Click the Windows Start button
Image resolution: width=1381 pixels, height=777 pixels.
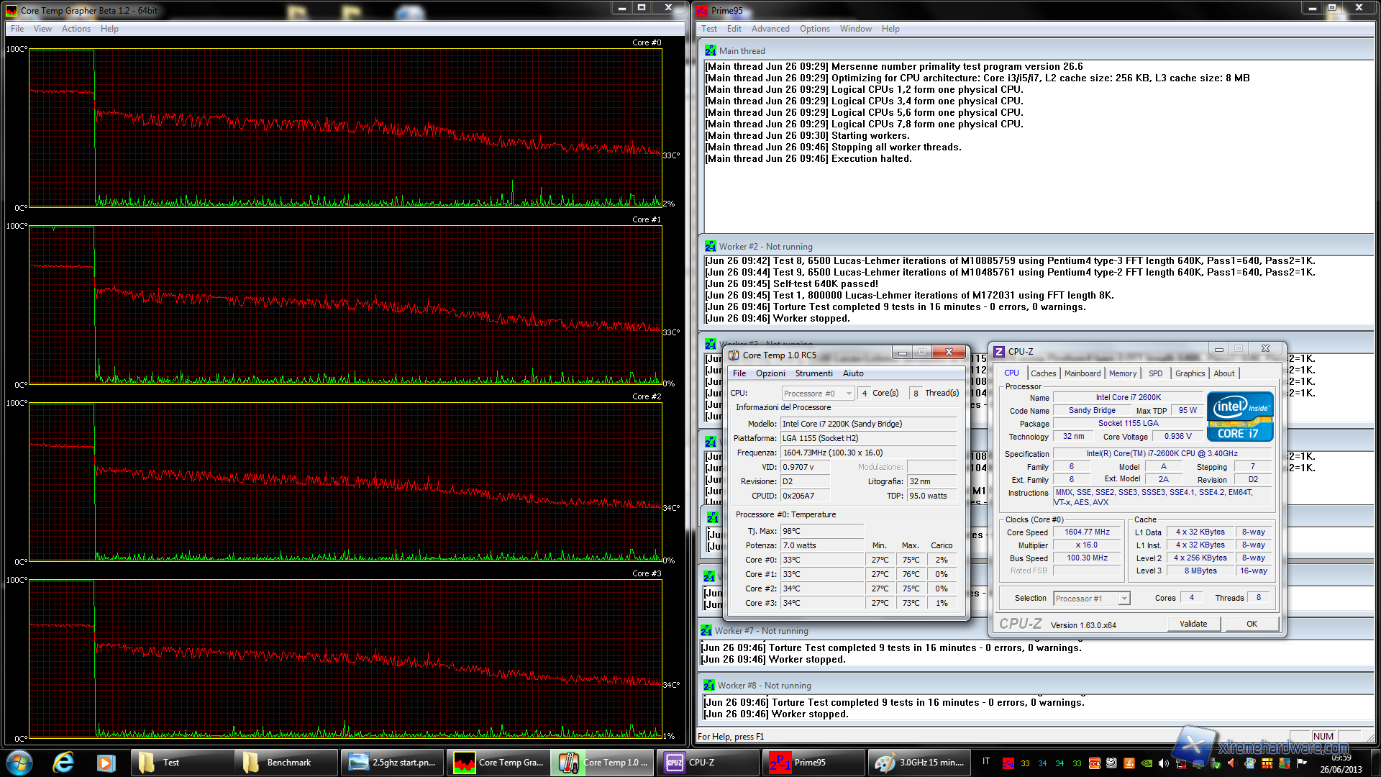[x=19, y=762]
